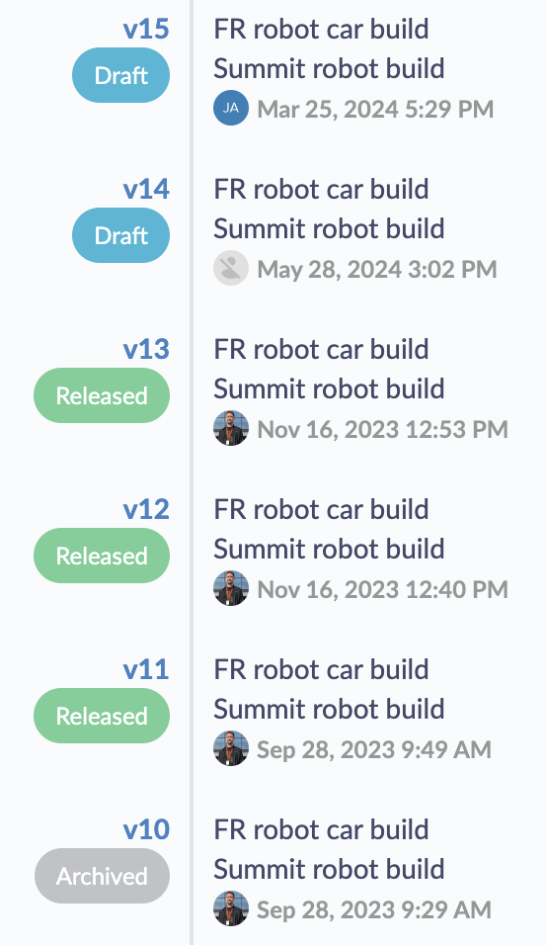Open version v12 link

[x=146, y=510]
